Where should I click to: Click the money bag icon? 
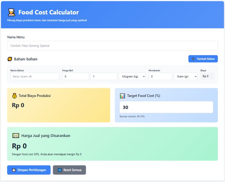pos(14,96)
